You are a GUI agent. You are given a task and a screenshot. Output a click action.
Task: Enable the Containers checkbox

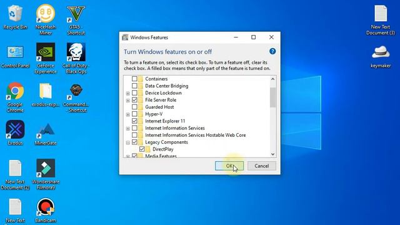[134, 79]
